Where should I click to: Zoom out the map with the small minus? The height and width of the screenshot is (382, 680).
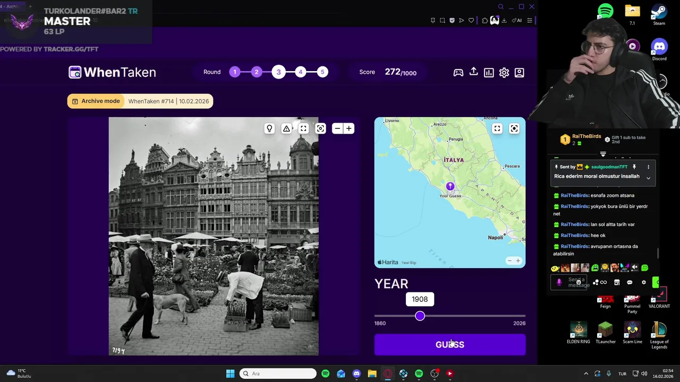click(509, 261)
